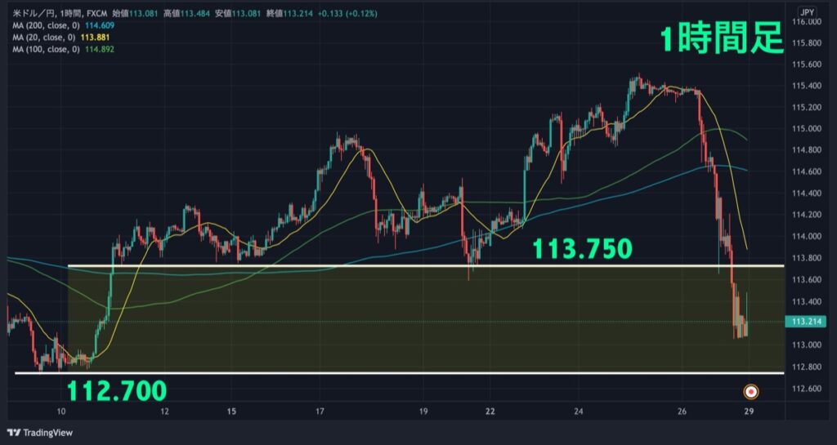Click the 113.600 price axis label
Image resolution: width=837 pixels, height=445 pixels.
click(x=807, y=280)
